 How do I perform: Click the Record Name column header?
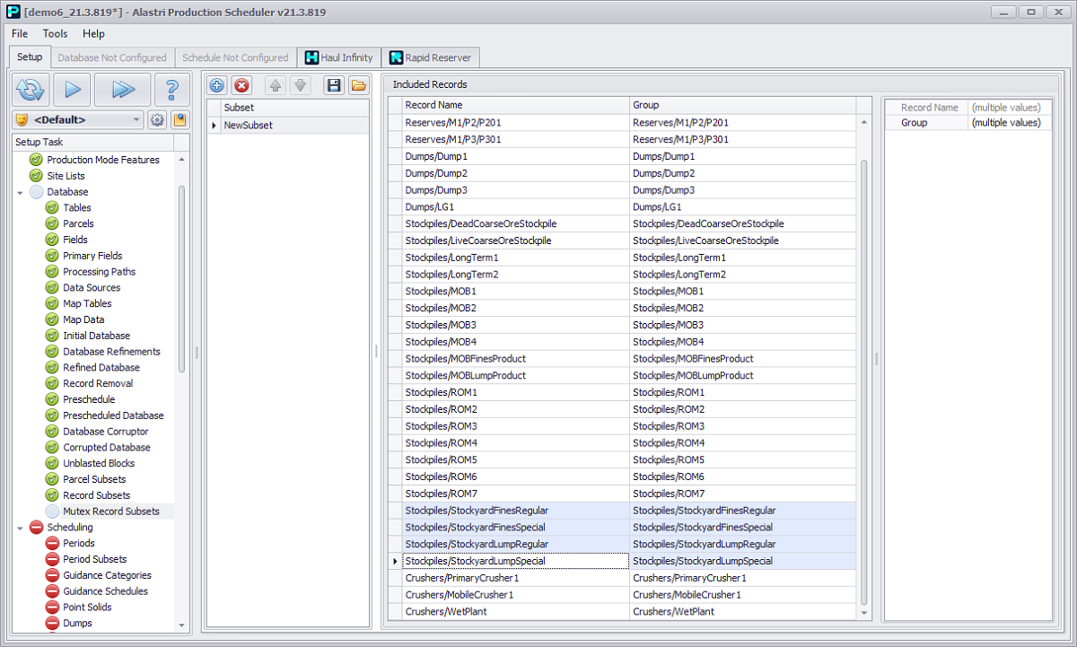coord(514,105)
